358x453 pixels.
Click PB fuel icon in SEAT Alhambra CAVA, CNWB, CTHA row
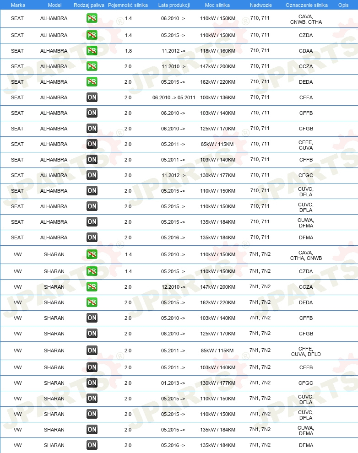pyautogui.click(x=92, y=18)
